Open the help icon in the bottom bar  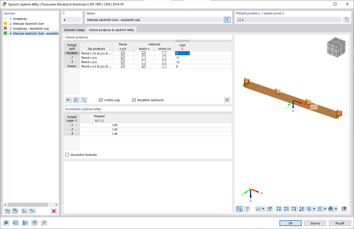click(6, 223)
